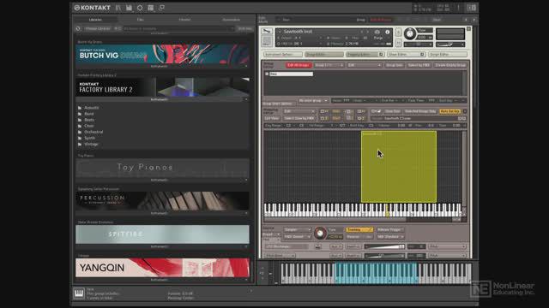Screen dimensions: 549x308
Task: Click the Group Solo button
Action: (x=395, y=65)
